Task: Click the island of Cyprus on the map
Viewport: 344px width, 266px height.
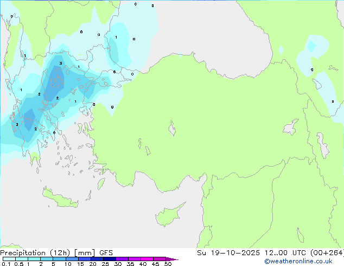Action: point(169,216)
